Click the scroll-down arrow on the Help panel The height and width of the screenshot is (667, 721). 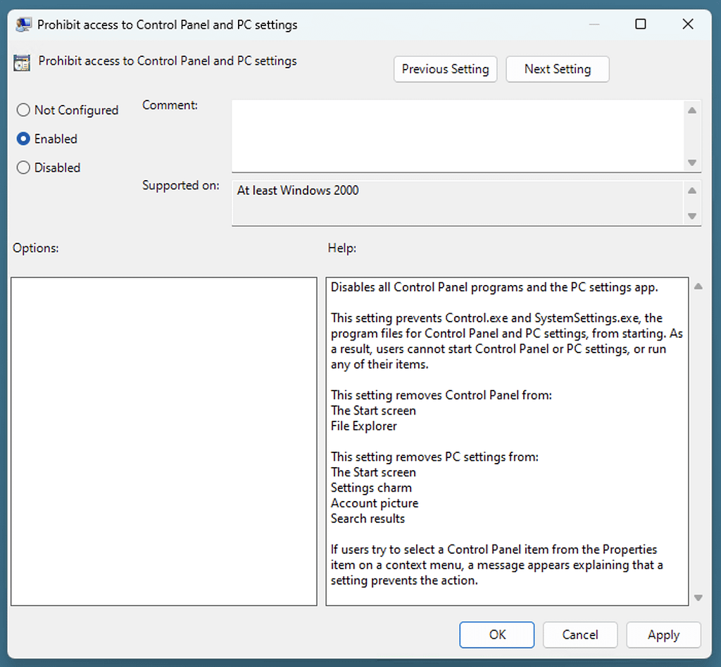pos(698,597)
